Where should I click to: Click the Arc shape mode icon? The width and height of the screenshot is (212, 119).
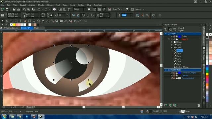[x=92, y=15]
